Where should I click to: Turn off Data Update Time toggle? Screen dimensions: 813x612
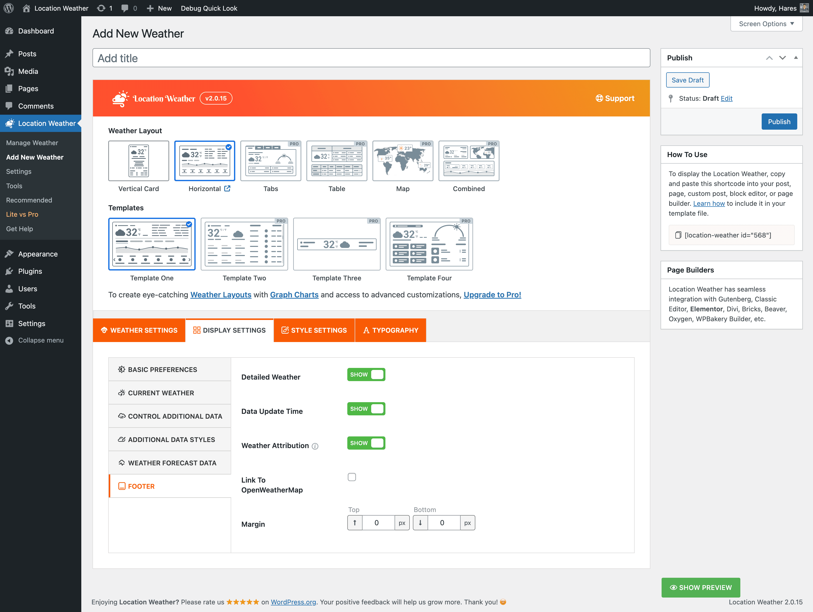point(366,409)
